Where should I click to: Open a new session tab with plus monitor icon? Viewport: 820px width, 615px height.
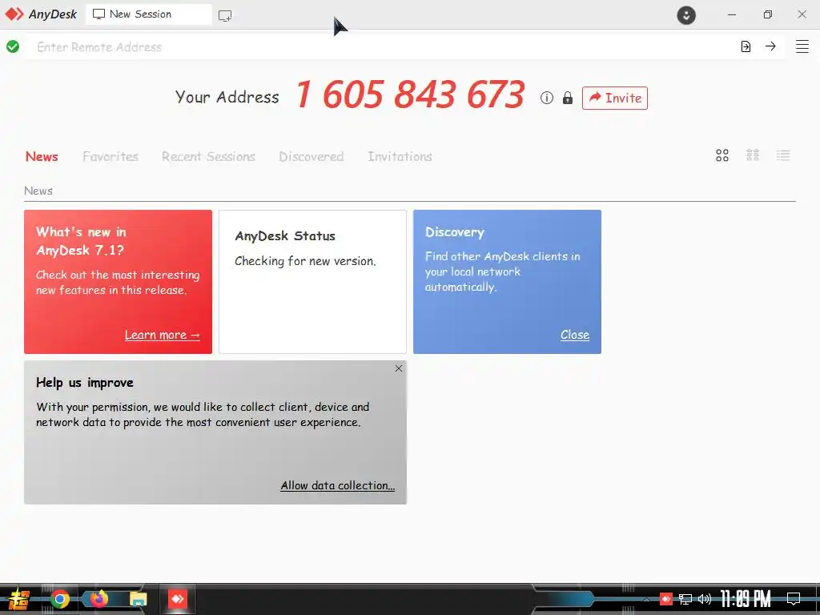[225, 15]
